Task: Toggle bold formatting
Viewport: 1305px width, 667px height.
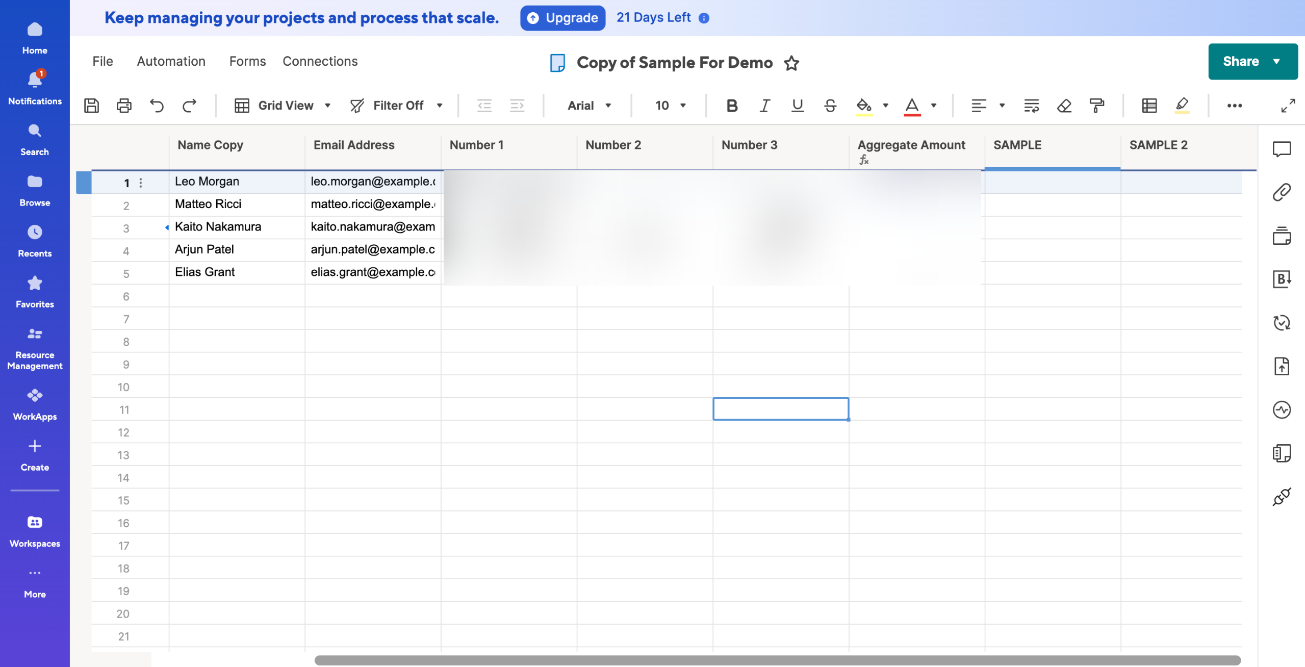Action: [x=732, y=106]
